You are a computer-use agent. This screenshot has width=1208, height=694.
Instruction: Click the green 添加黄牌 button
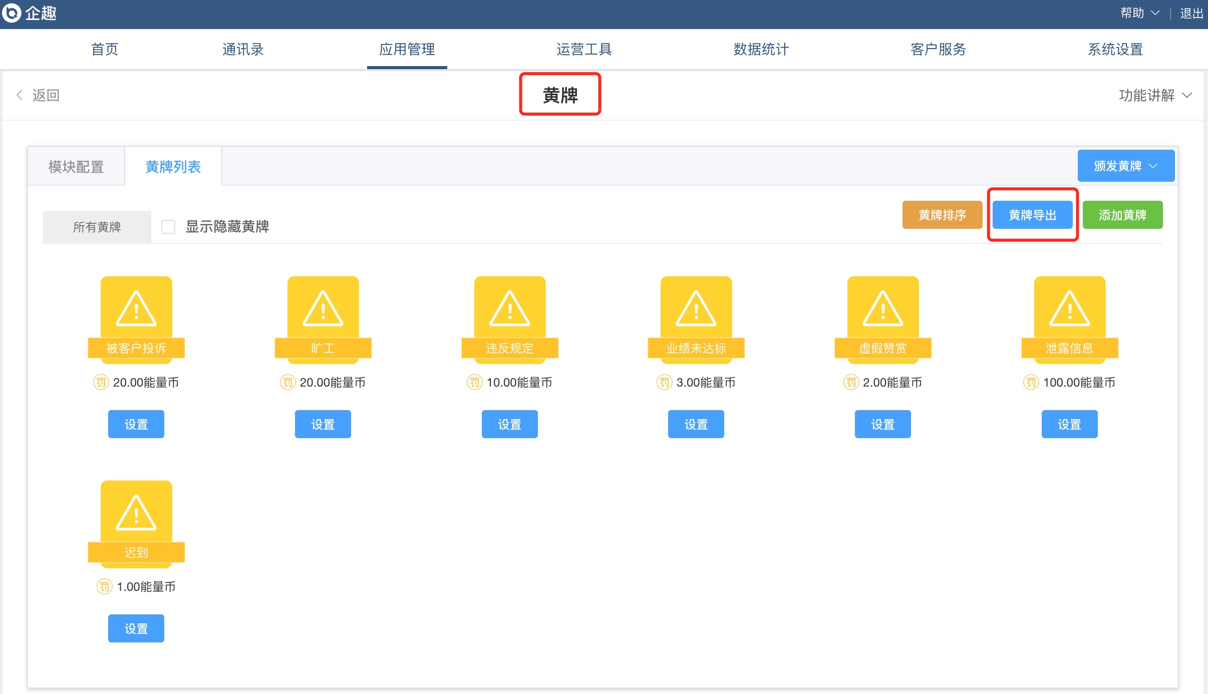coord(1122,215)
